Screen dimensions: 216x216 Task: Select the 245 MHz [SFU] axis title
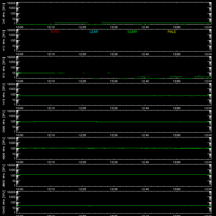coord(4,13)
